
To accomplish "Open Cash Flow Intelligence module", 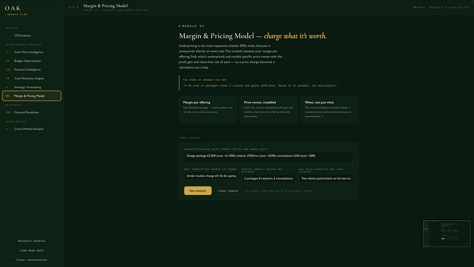I will (x=32, y=52).
